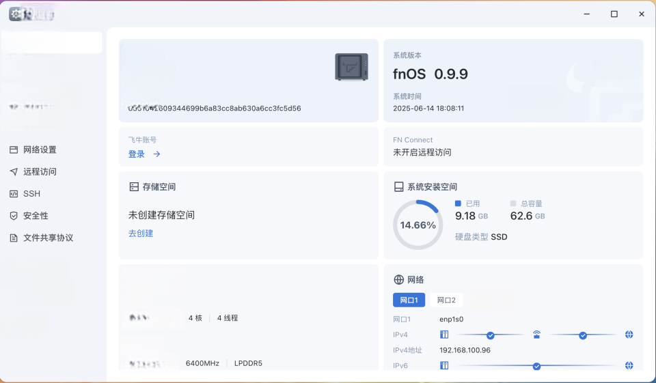The width and height of the screenshot is (656, 383).
Task: Click the 去创建 storage link
Action: 141,233
